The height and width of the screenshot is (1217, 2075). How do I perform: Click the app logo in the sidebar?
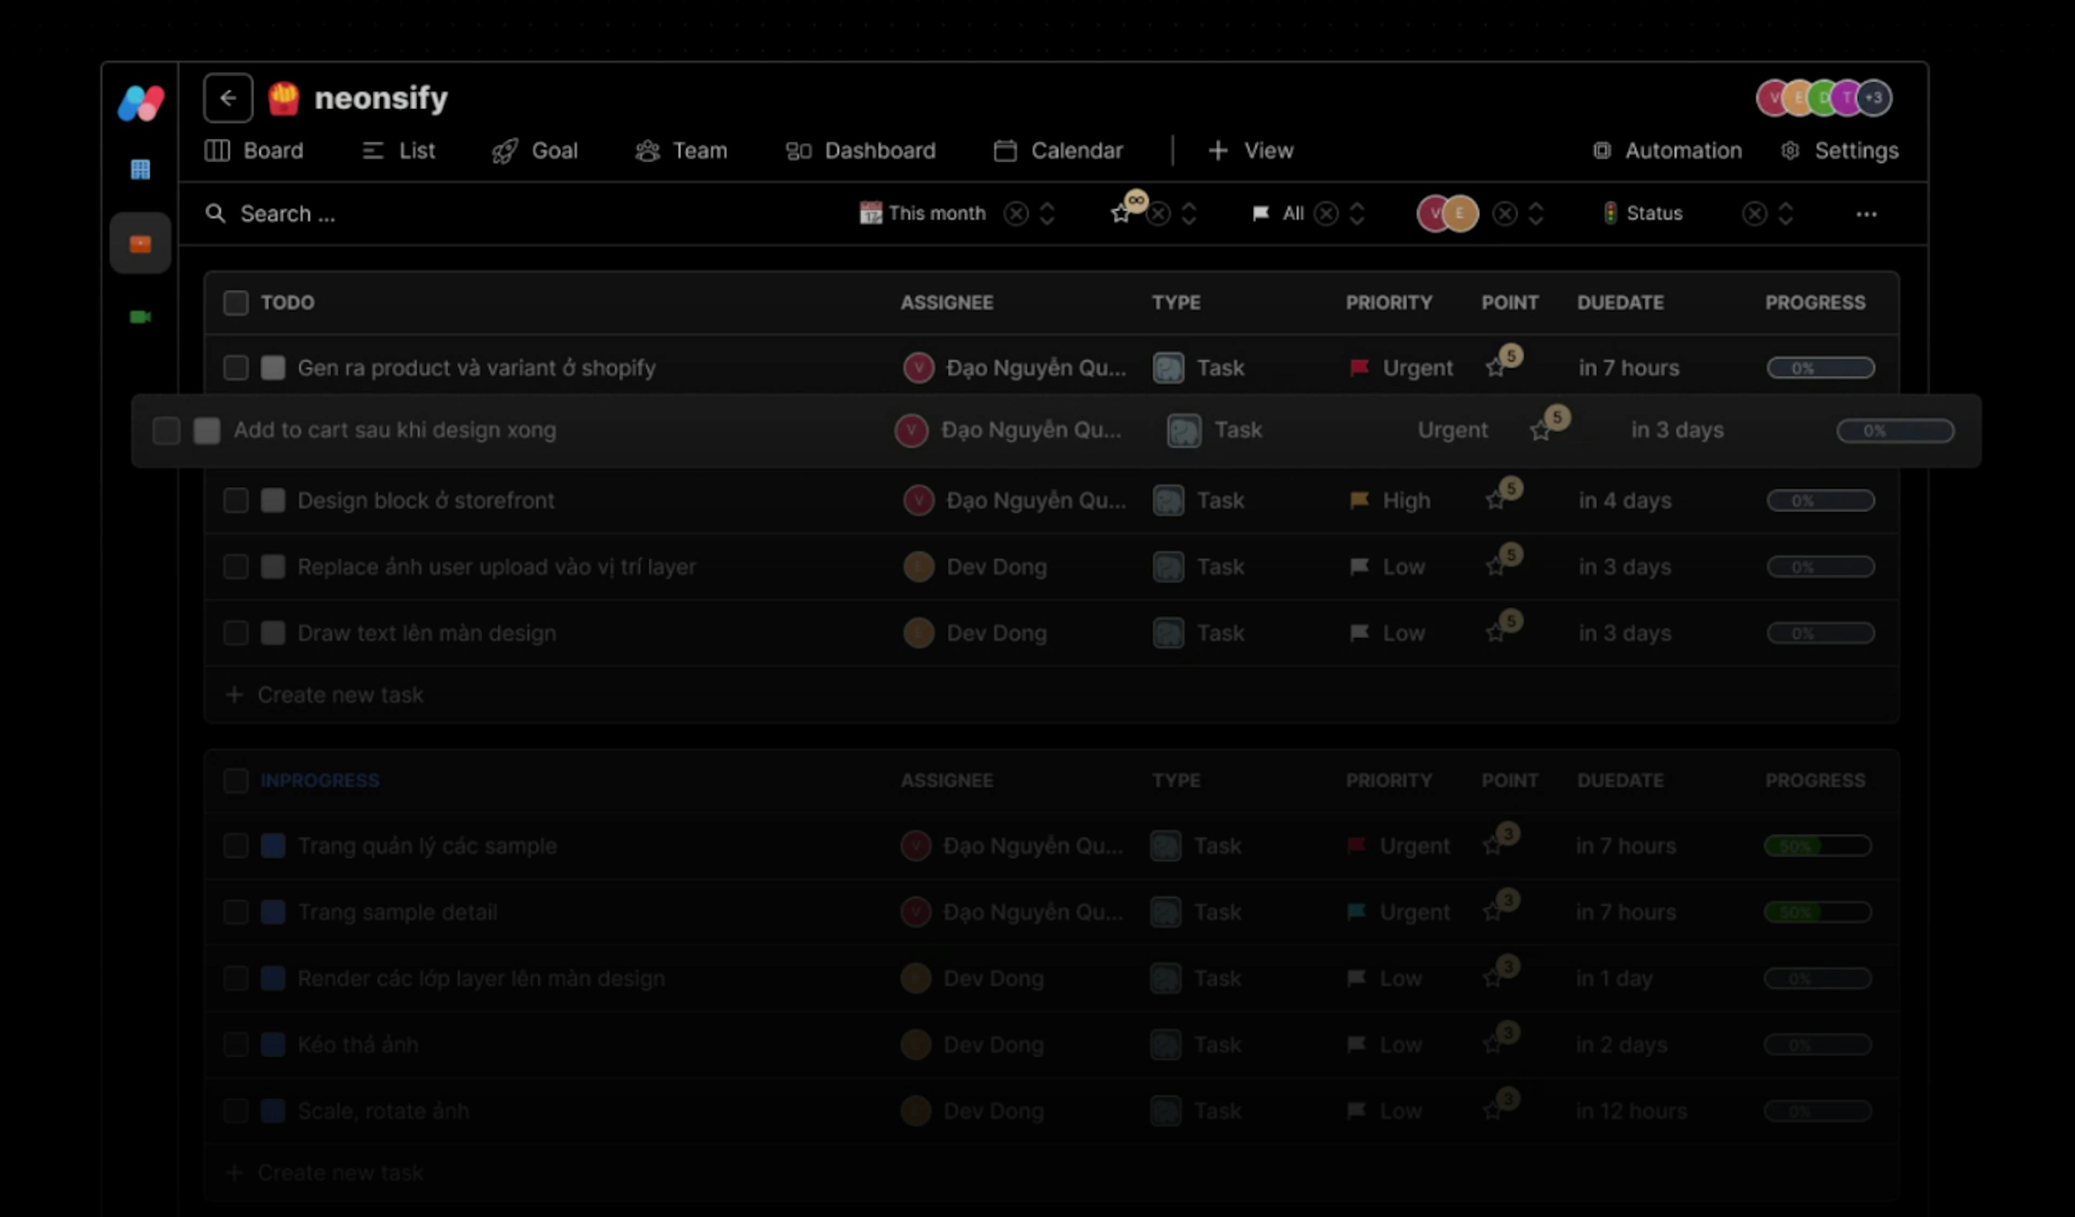(x=141, y=103)
